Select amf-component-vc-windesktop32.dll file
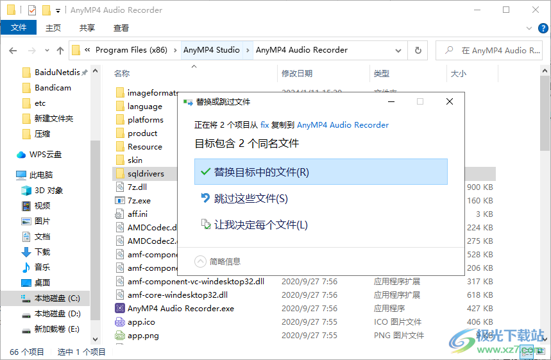 pos(190,282)
